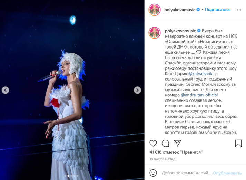The height and width of the screenshot is (180, 246).
Task: Click caption polyakovamusic username
Action: 180,31
